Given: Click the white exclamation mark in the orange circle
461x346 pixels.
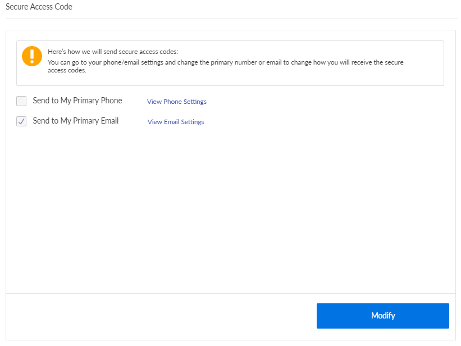Looking at the screenshot, I should tap(32, 56).
